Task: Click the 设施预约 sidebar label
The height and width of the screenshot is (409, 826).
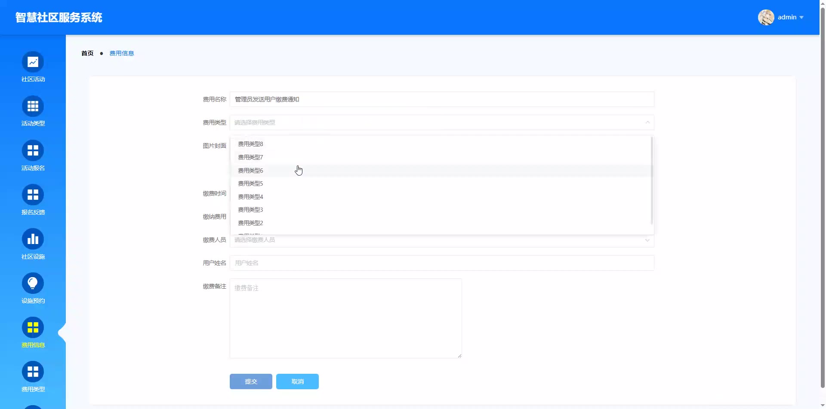Action: [33, 301]
